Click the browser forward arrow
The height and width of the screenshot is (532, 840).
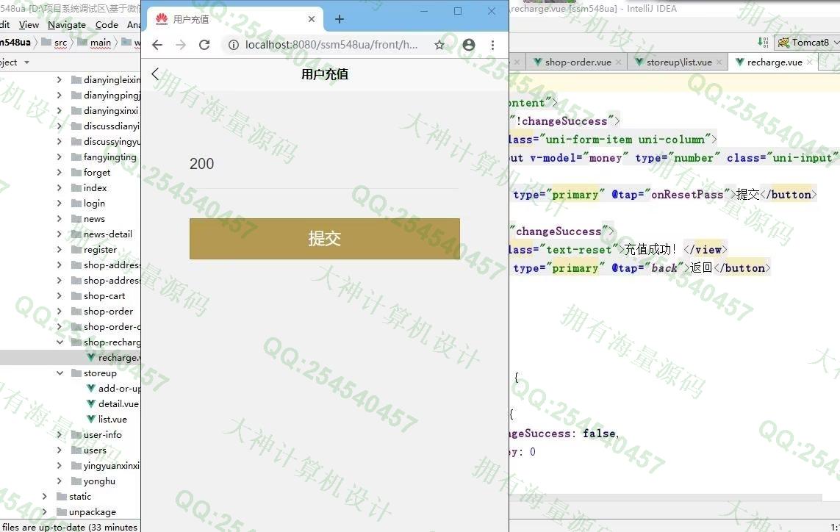[x=181, y=45]
